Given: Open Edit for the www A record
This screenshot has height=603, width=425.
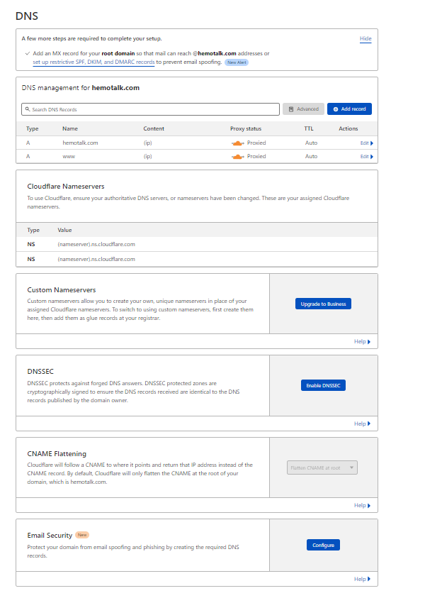Looking at the screenshot, I should pyautogui.click(x=366, y=156).
